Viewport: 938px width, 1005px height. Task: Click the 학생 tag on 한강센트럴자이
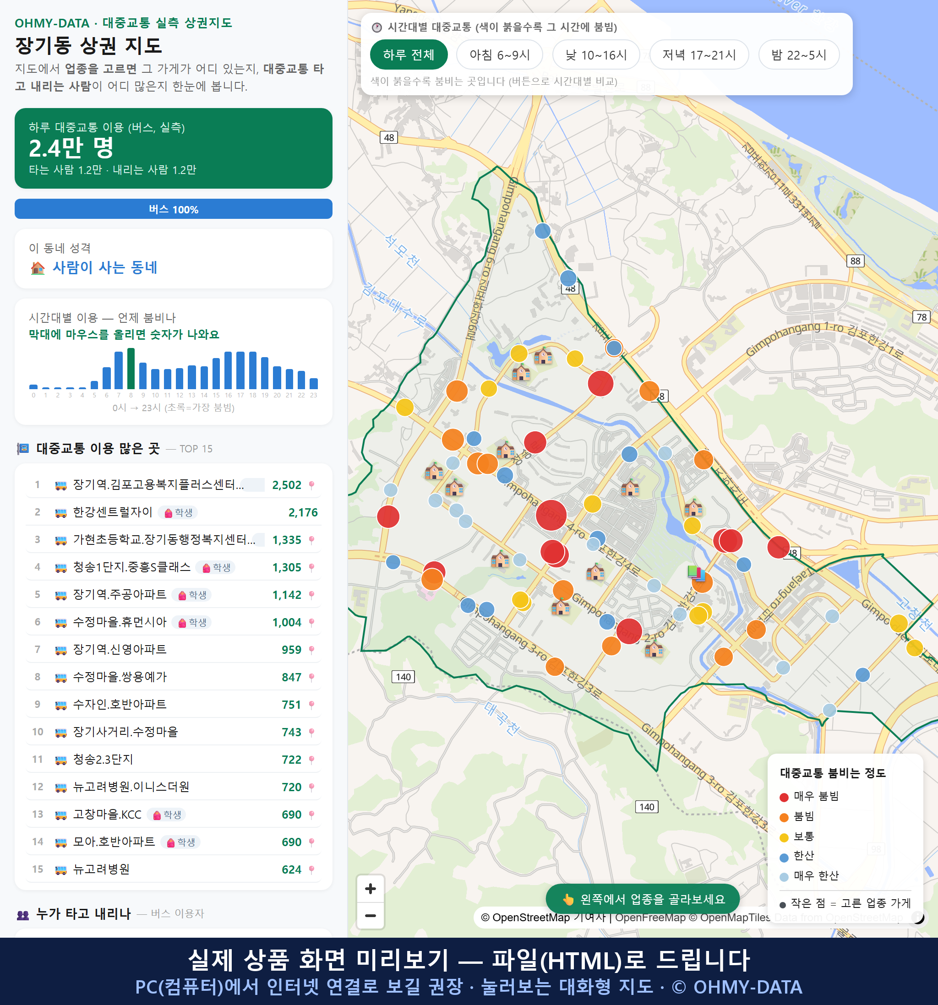pos(178,513)
